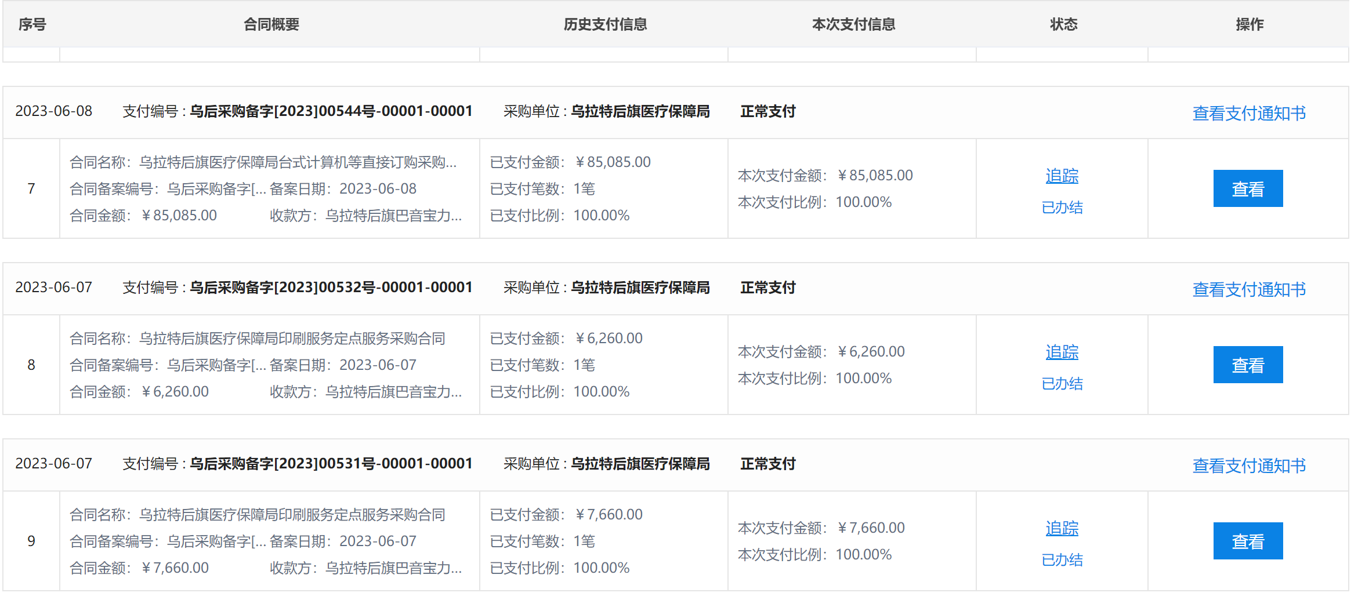Click 正常支付 label for payment 00544号
The image size is (1358, 600).
[768, 111]
